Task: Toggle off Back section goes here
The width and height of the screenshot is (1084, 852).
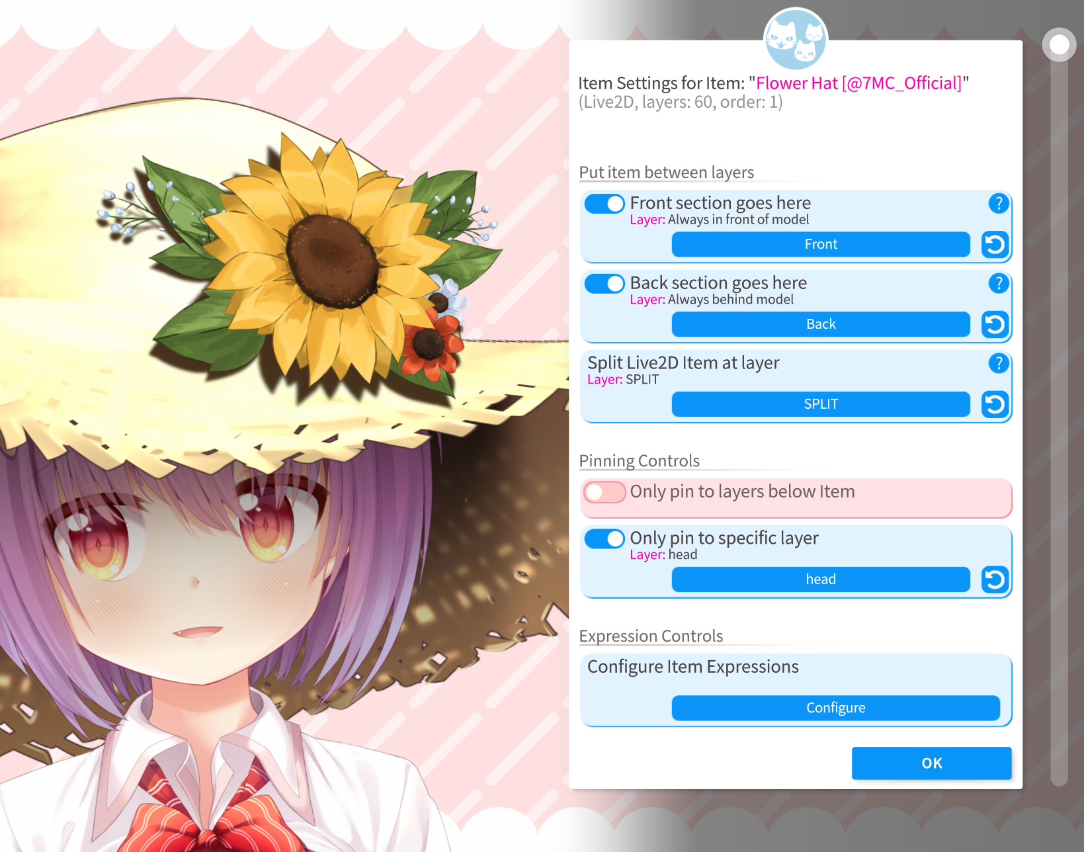Action: [605, 284]
